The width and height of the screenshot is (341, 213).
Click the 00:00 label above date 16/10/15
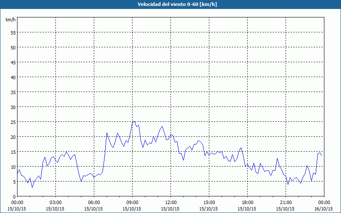324,203
